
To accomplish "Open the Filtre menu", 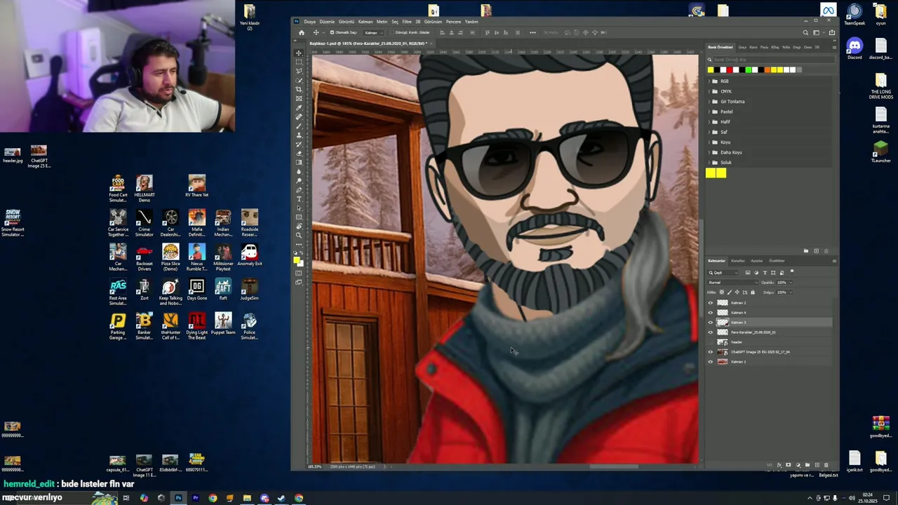I will [407, 22].
